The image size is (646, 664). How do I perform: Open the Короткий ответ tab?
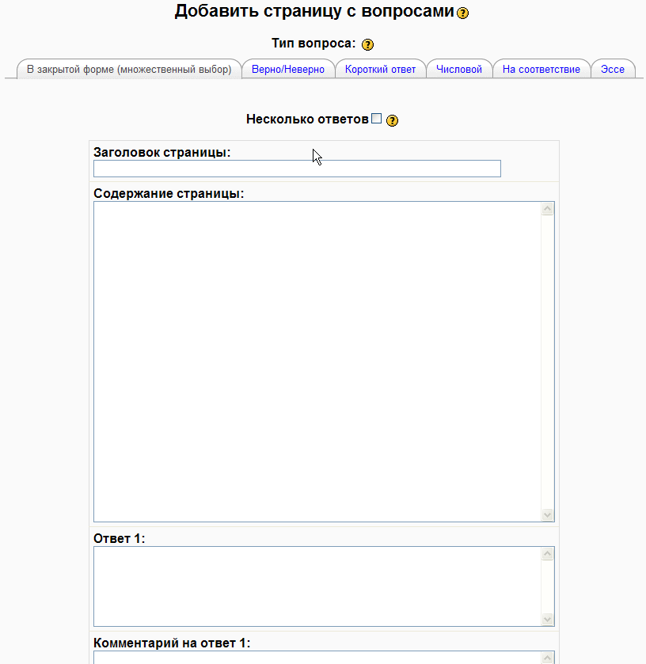pyautogui.click(x=380, y=70)
